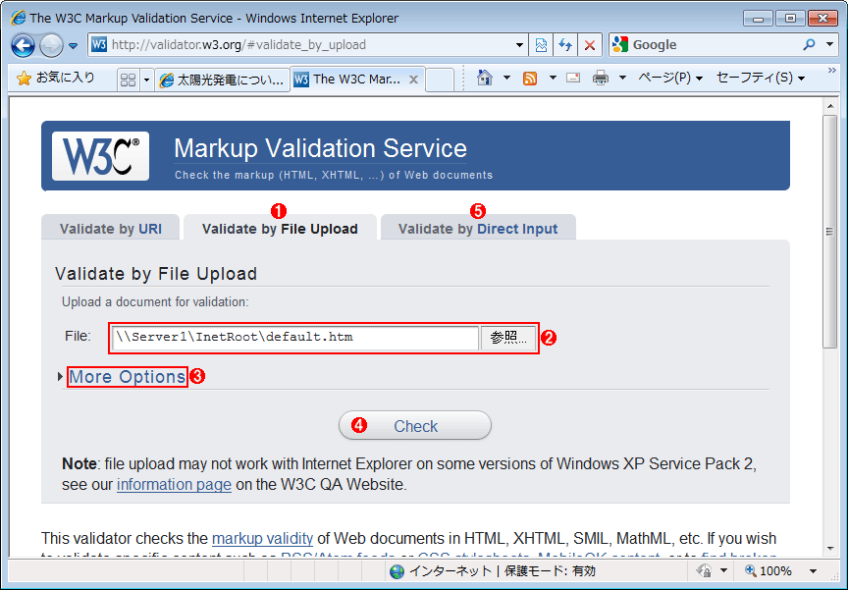Click the W3C logo
This screenshot has width=848, height=590.
[x=100, y=156]
